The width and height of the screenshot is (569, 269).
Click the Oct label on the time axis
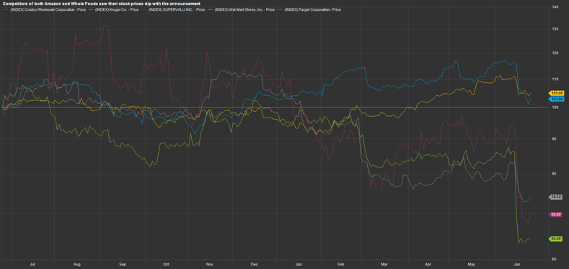(x=166, y=264)
